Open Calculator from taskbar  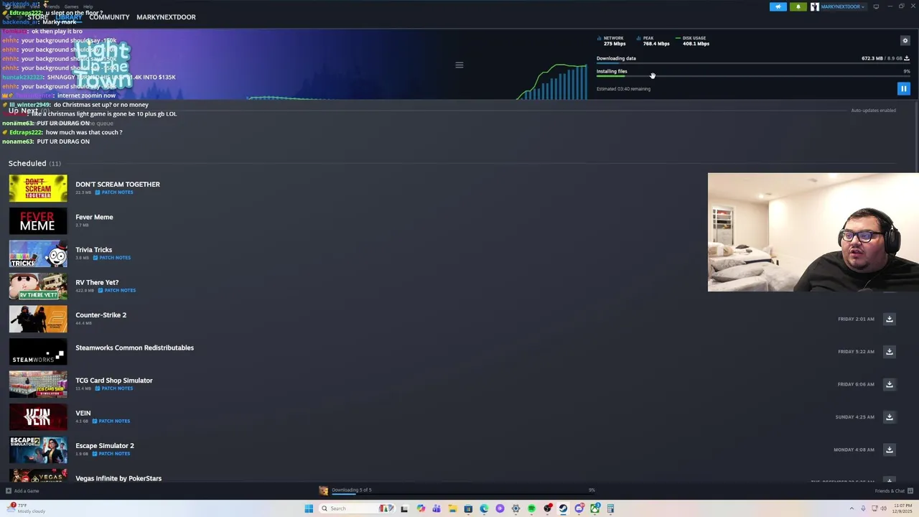pos(610,508)
